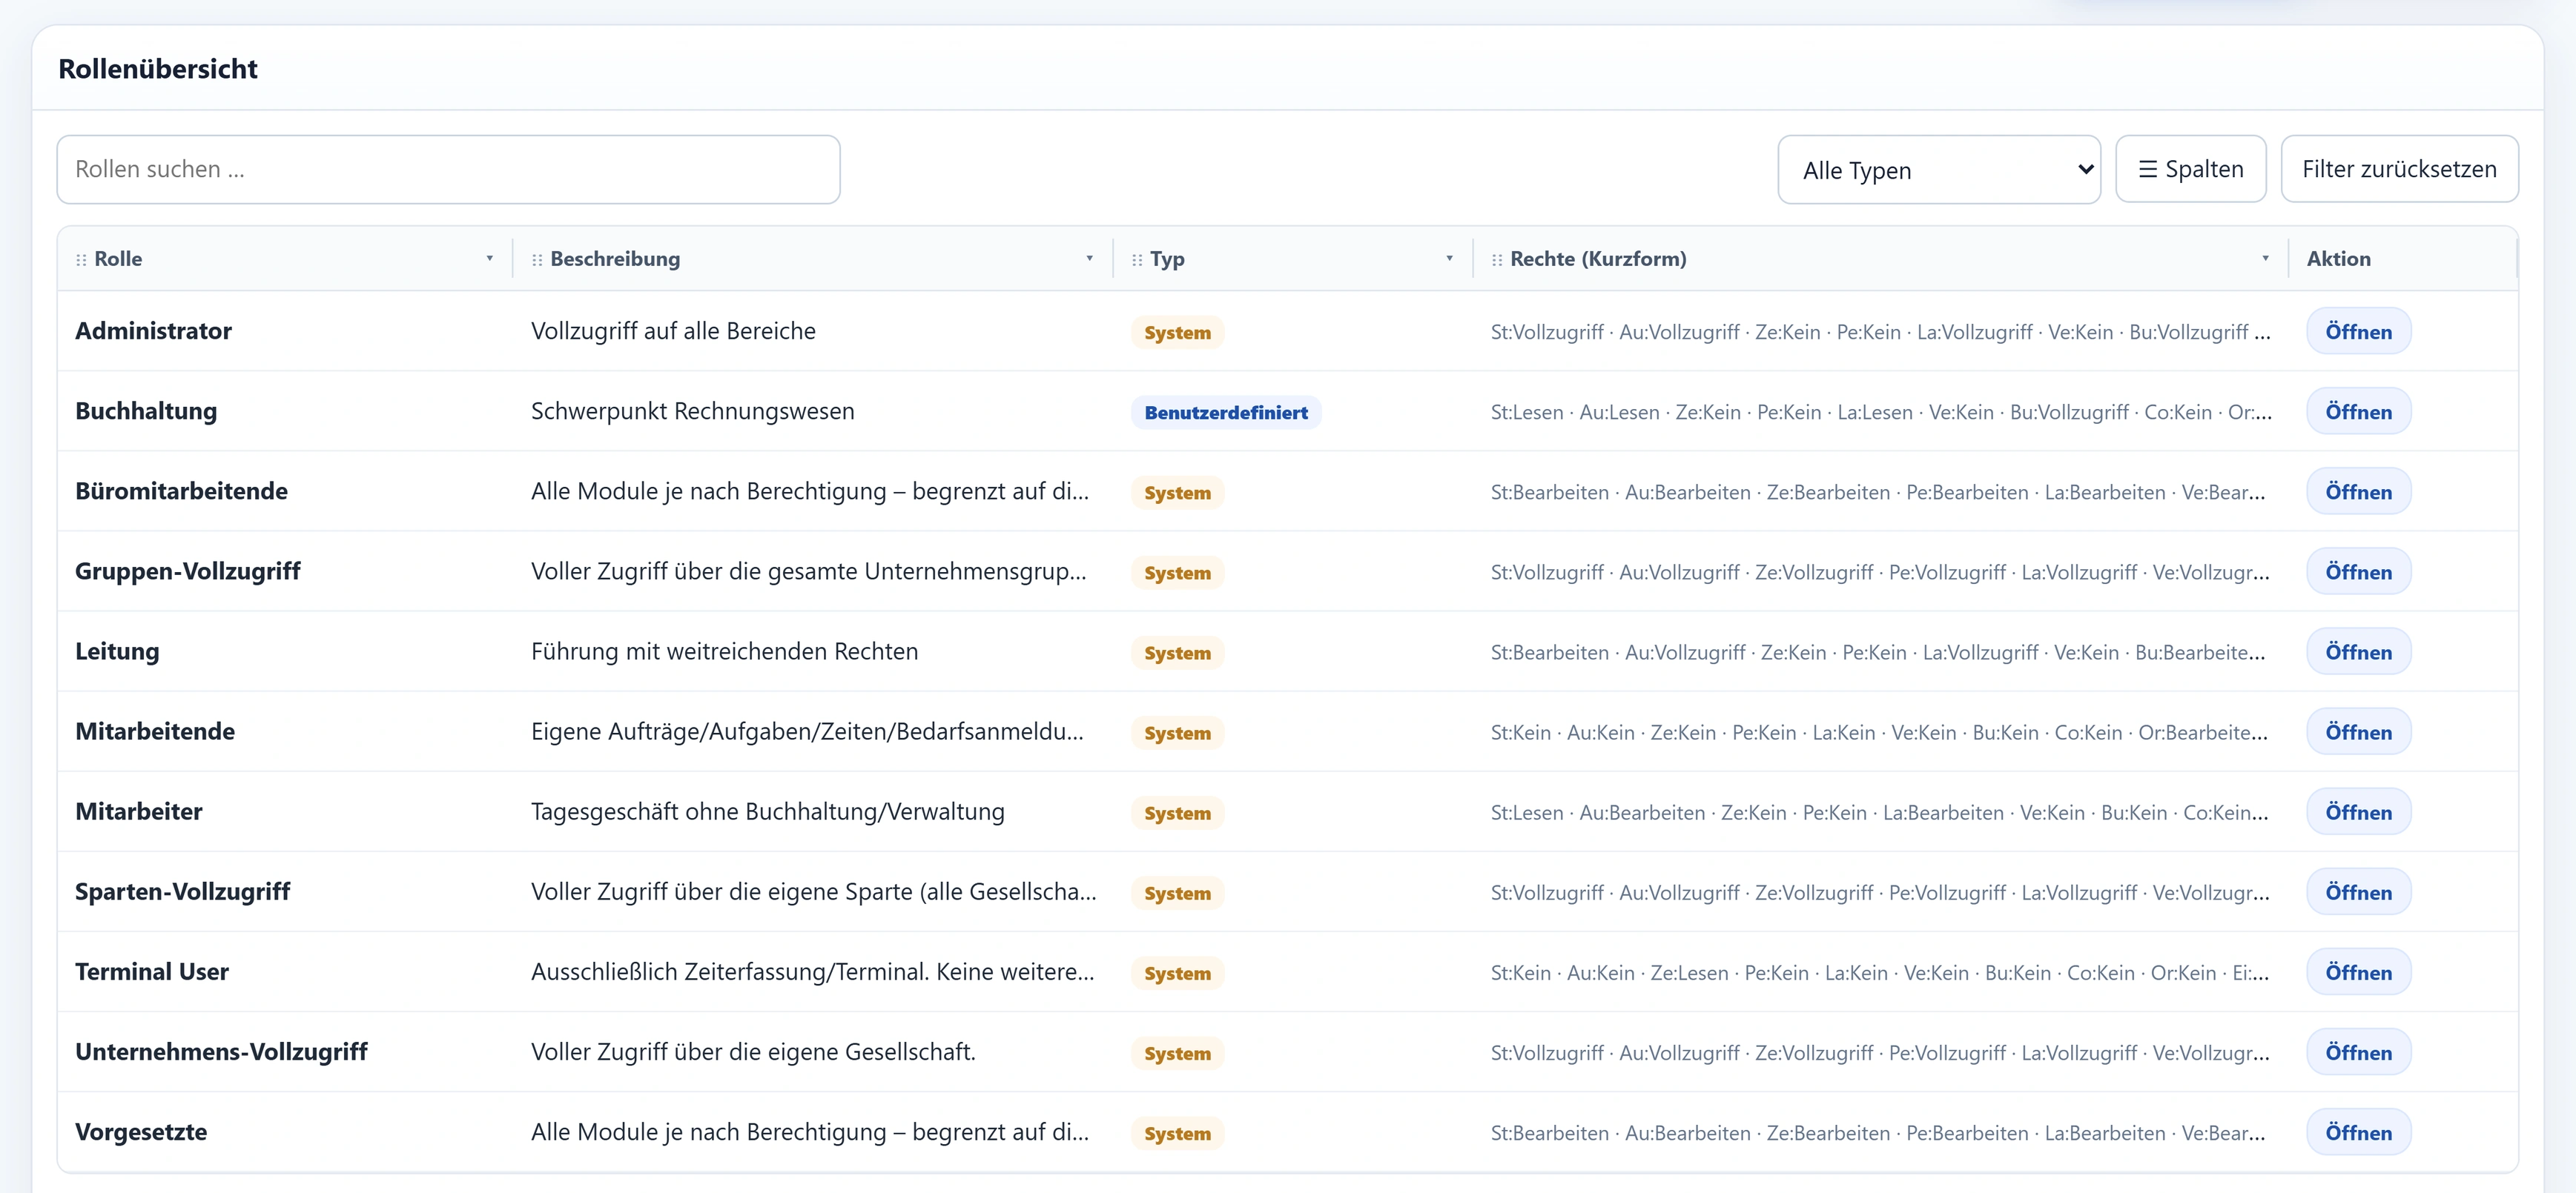Click the Benutzerdefiniert type badge
Image resolution: width=2576 pixels, height=1193 pixels.
(1226, 413)
